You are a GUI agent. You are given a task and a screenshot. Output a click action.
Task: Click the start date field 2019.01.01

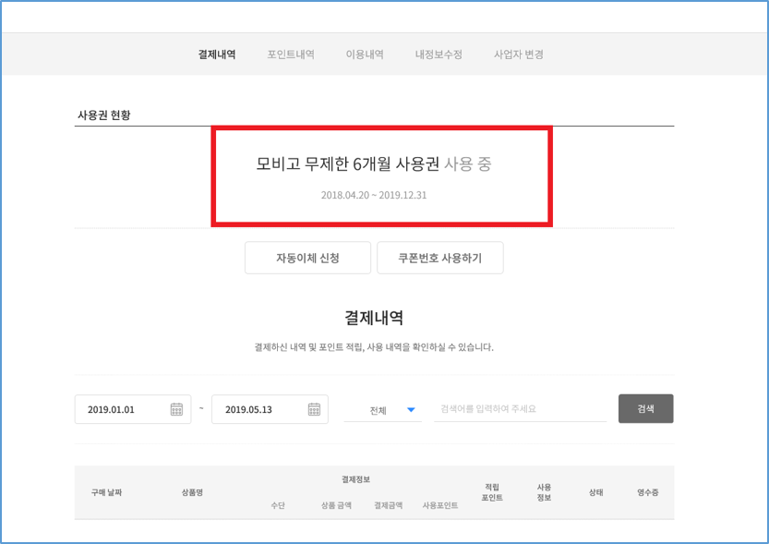(x=133, y=409)
